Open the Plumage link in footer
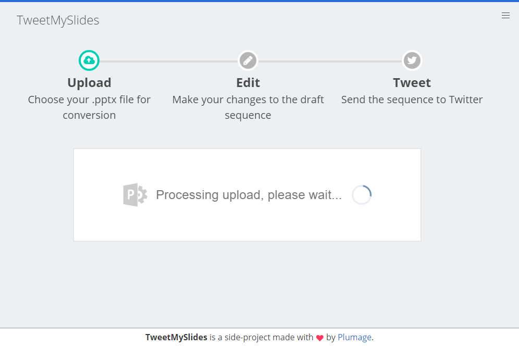Viewport: 519px width, 346px height. 354,337
